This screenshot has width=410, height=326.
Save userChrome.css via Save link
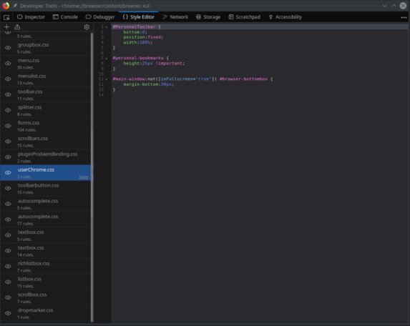(x=84, y=177)
